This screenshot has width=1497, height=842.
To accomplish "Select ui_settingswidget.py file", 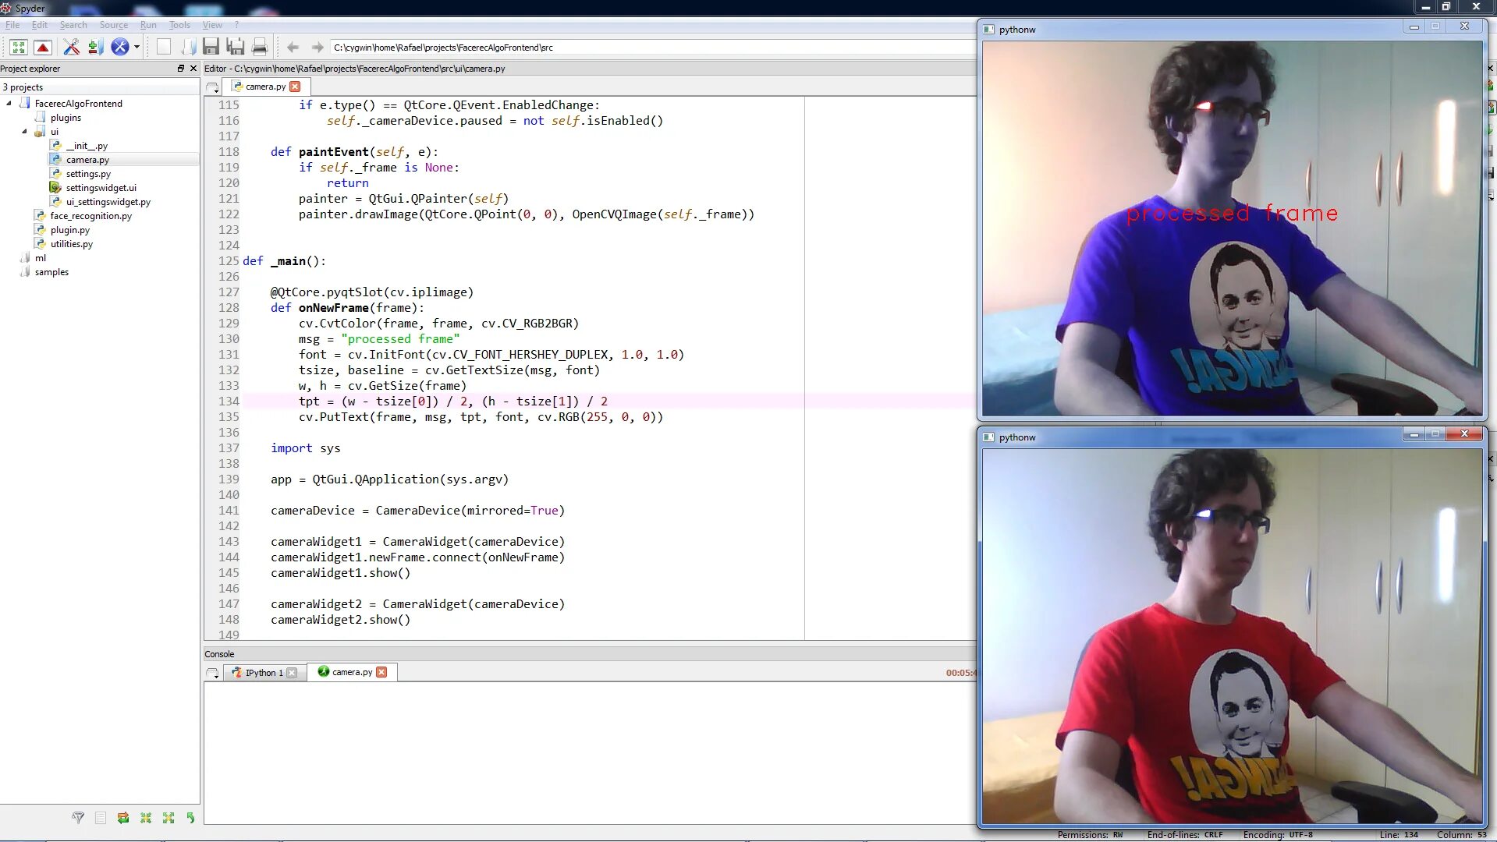I will click(108, 202).
